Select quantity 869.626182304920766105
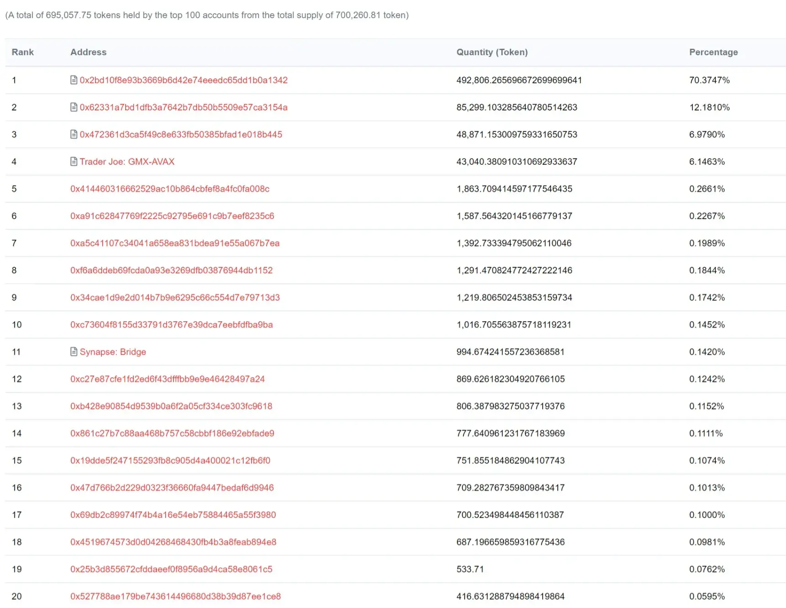 pos(510,379)
